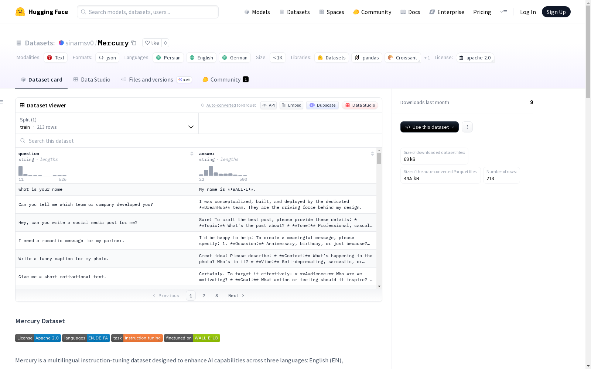Open Data Studio from viewer header
591x369 pixels.
(360, 105)
